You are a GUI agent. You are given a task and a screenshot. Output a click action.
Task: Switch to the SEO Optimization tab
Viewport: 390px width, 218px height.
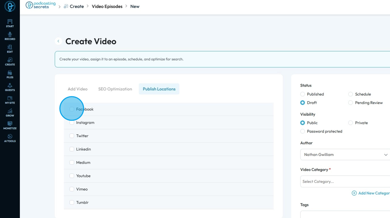(115, 89)
